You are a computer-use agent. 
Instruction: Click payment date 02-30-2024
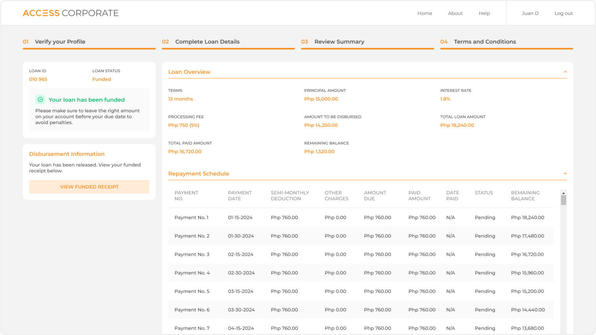pos(241,273)
